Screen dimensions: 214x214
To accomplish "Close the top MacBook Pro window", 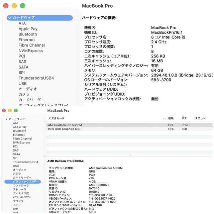I will point(6,6).
